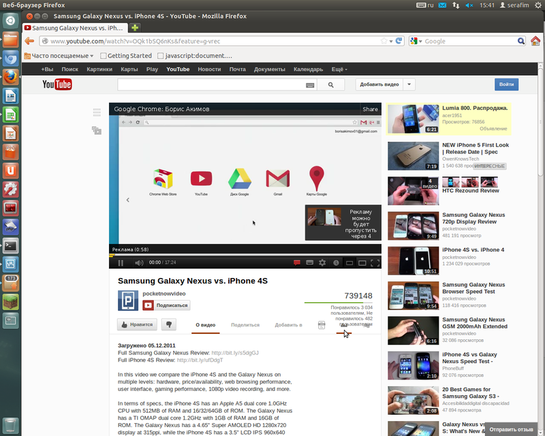Open Картинки in the Google bar
The width and height of the screenshot is (545, 436).
click(x=99, y=69)
